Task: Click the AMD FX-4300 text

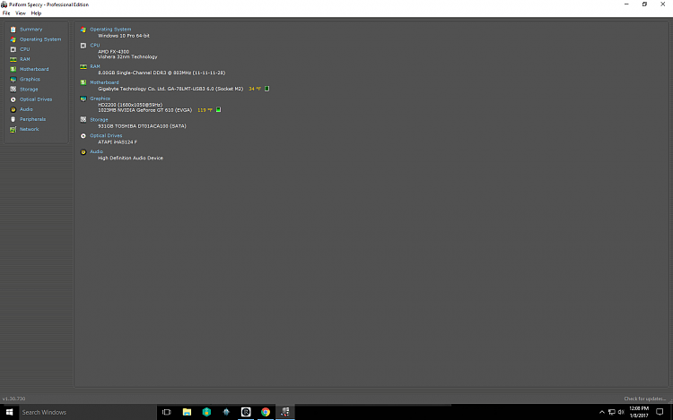Action: [x=113, y=52]
